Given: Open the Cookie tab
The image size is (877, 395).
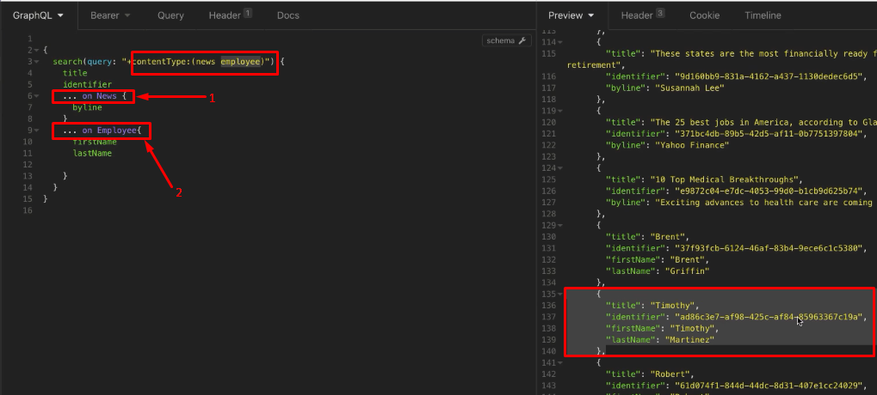Looking at the screenshot, I should (704, 15).
